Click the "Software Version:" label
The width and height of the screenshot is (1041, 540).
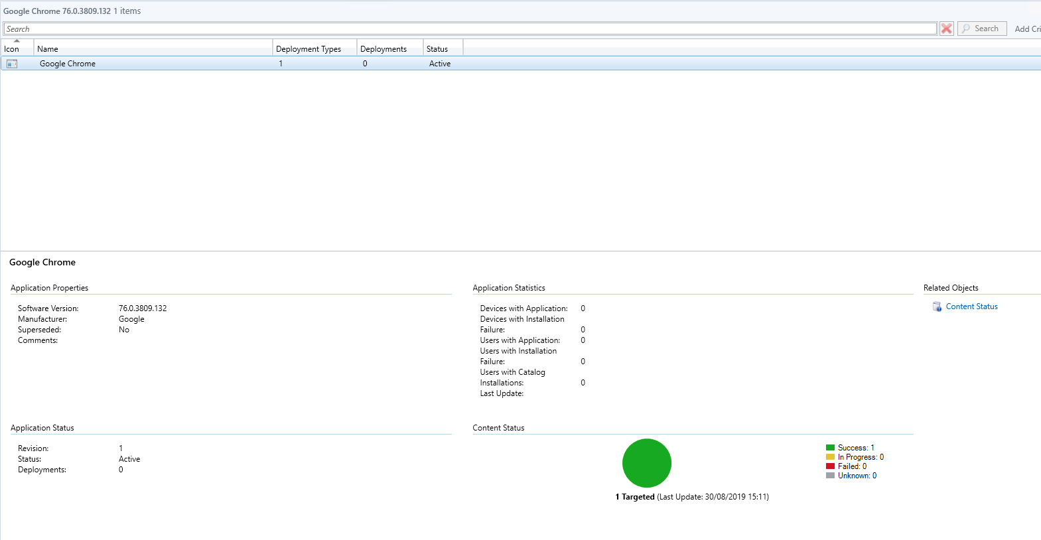(48, 308)
